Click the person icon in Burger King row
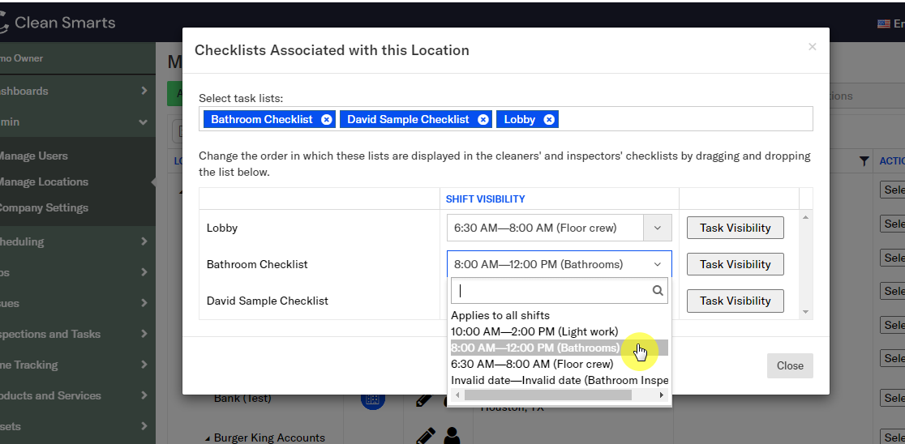 point(452,436)
